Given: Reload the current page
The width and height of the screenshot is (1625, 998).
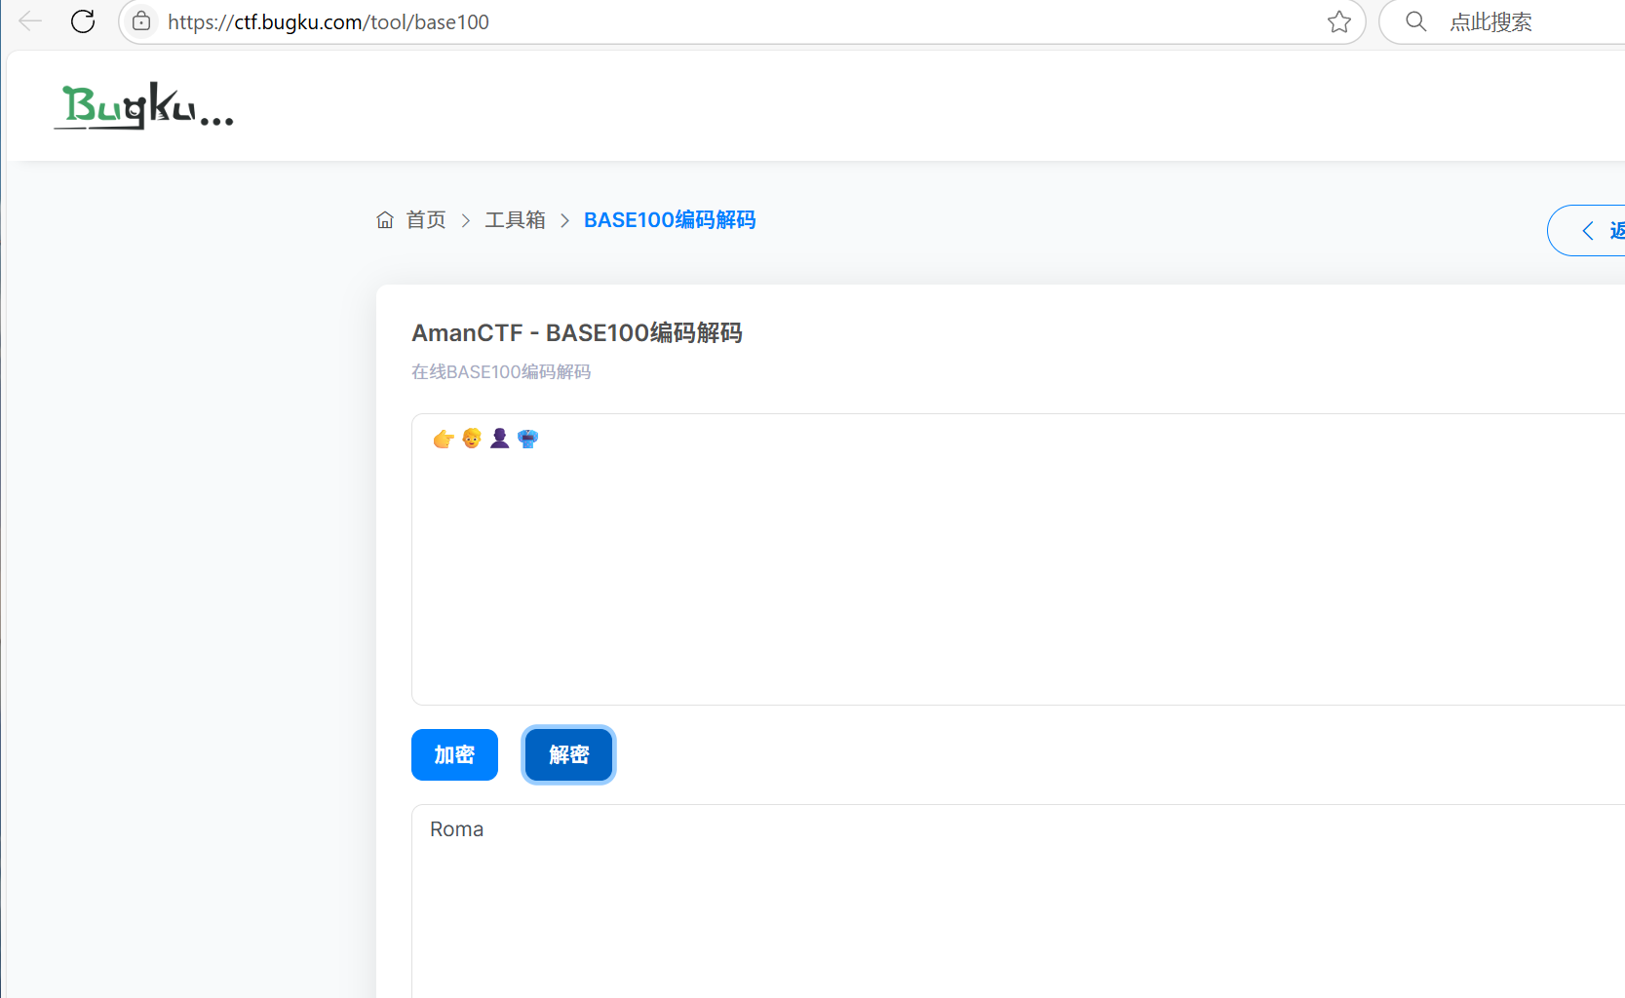Looking at the screenshot, I should coord(83,20).
